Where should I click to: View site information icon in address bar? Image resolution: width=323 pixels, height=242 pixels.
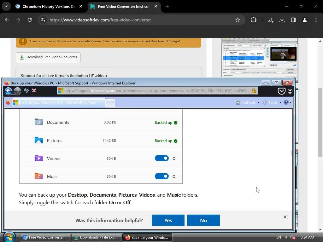click(x=43, y=20)
